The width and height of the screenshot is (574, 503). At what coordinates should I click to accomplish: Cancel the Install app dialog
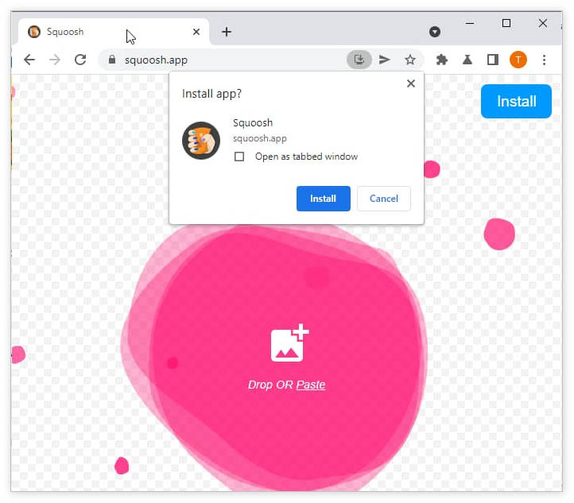[x=383, y=199]
